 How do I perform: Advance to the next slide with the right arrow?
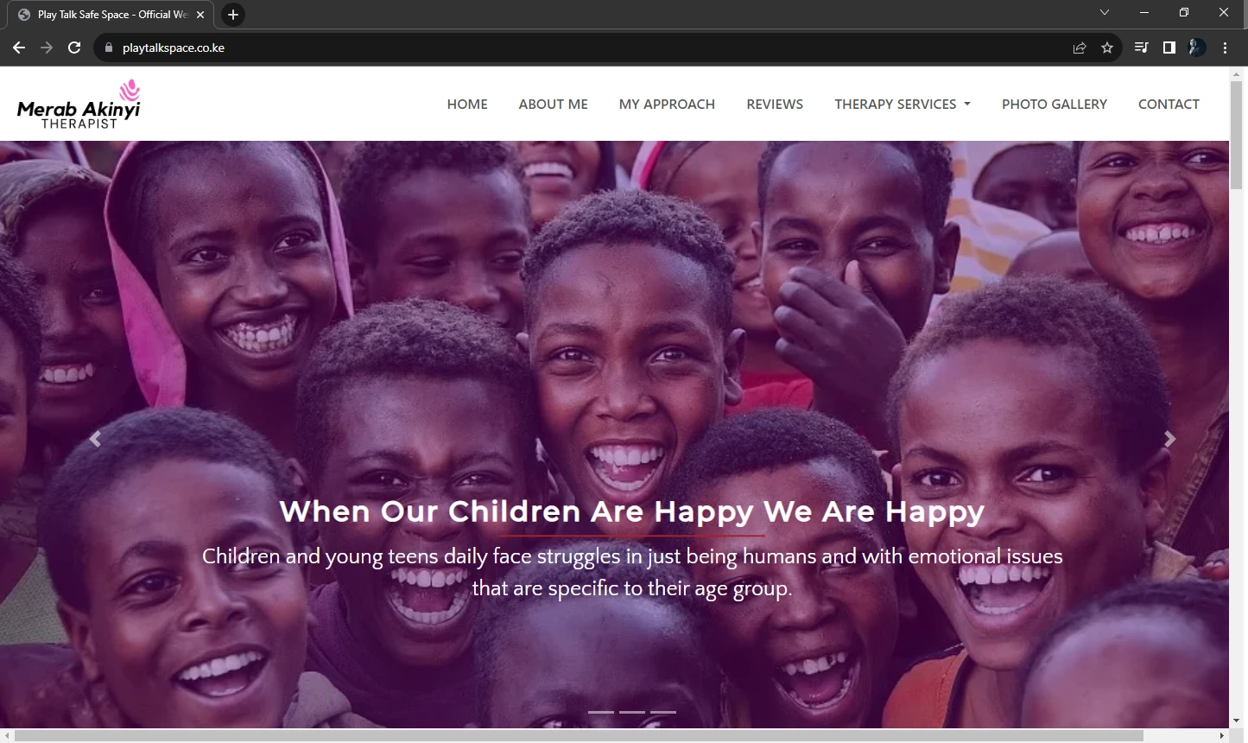click(x=1169, y=439)
